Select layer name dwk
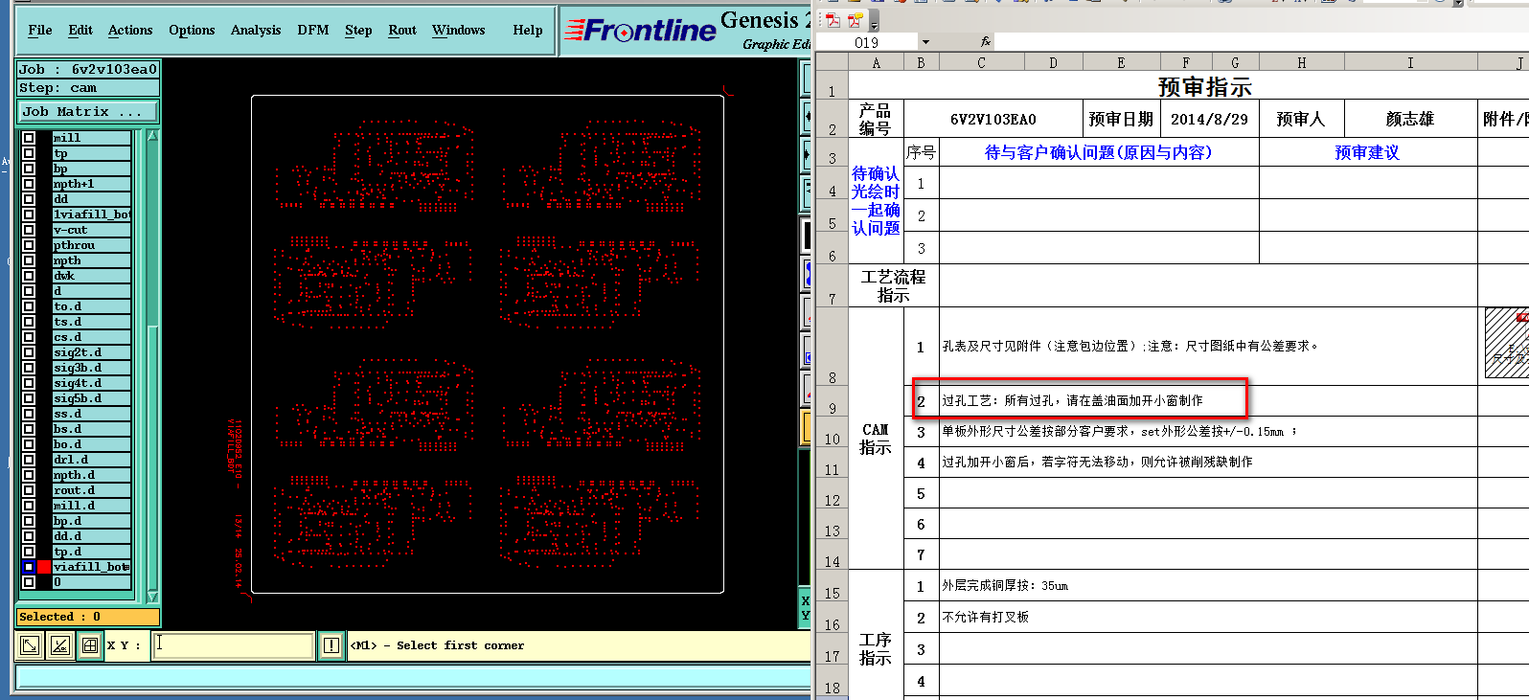Screen dimensions: 1529x700 tap(92, 276)
